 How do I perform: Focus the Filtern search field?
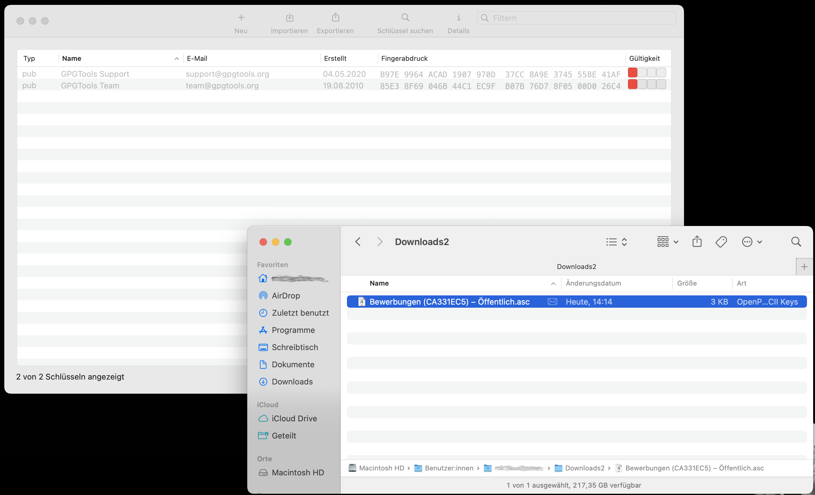click(576, 18)
